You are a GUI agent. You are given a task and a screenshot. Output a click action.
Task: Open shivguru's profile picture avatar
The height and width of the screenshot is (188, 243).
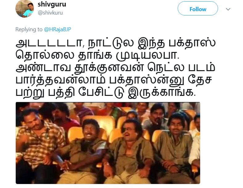click(x=25, y=9)
